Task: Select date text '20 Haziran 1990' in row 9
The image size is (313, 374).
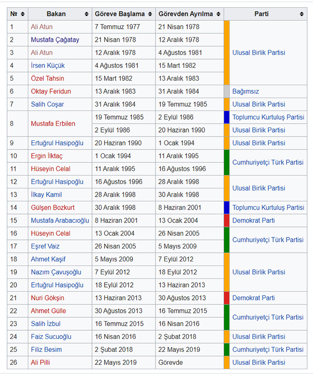Action: [118, 143]
